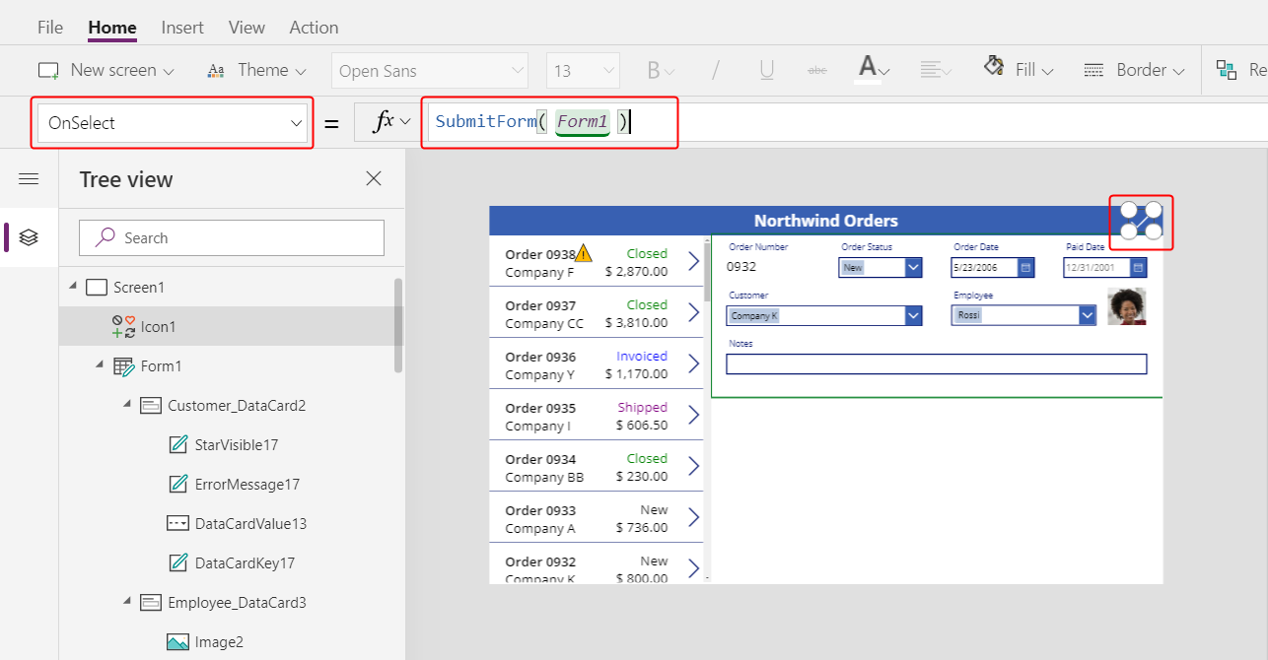Toggle bold formatting
The image size is (1268, 660).
click(x=660, y=70)
